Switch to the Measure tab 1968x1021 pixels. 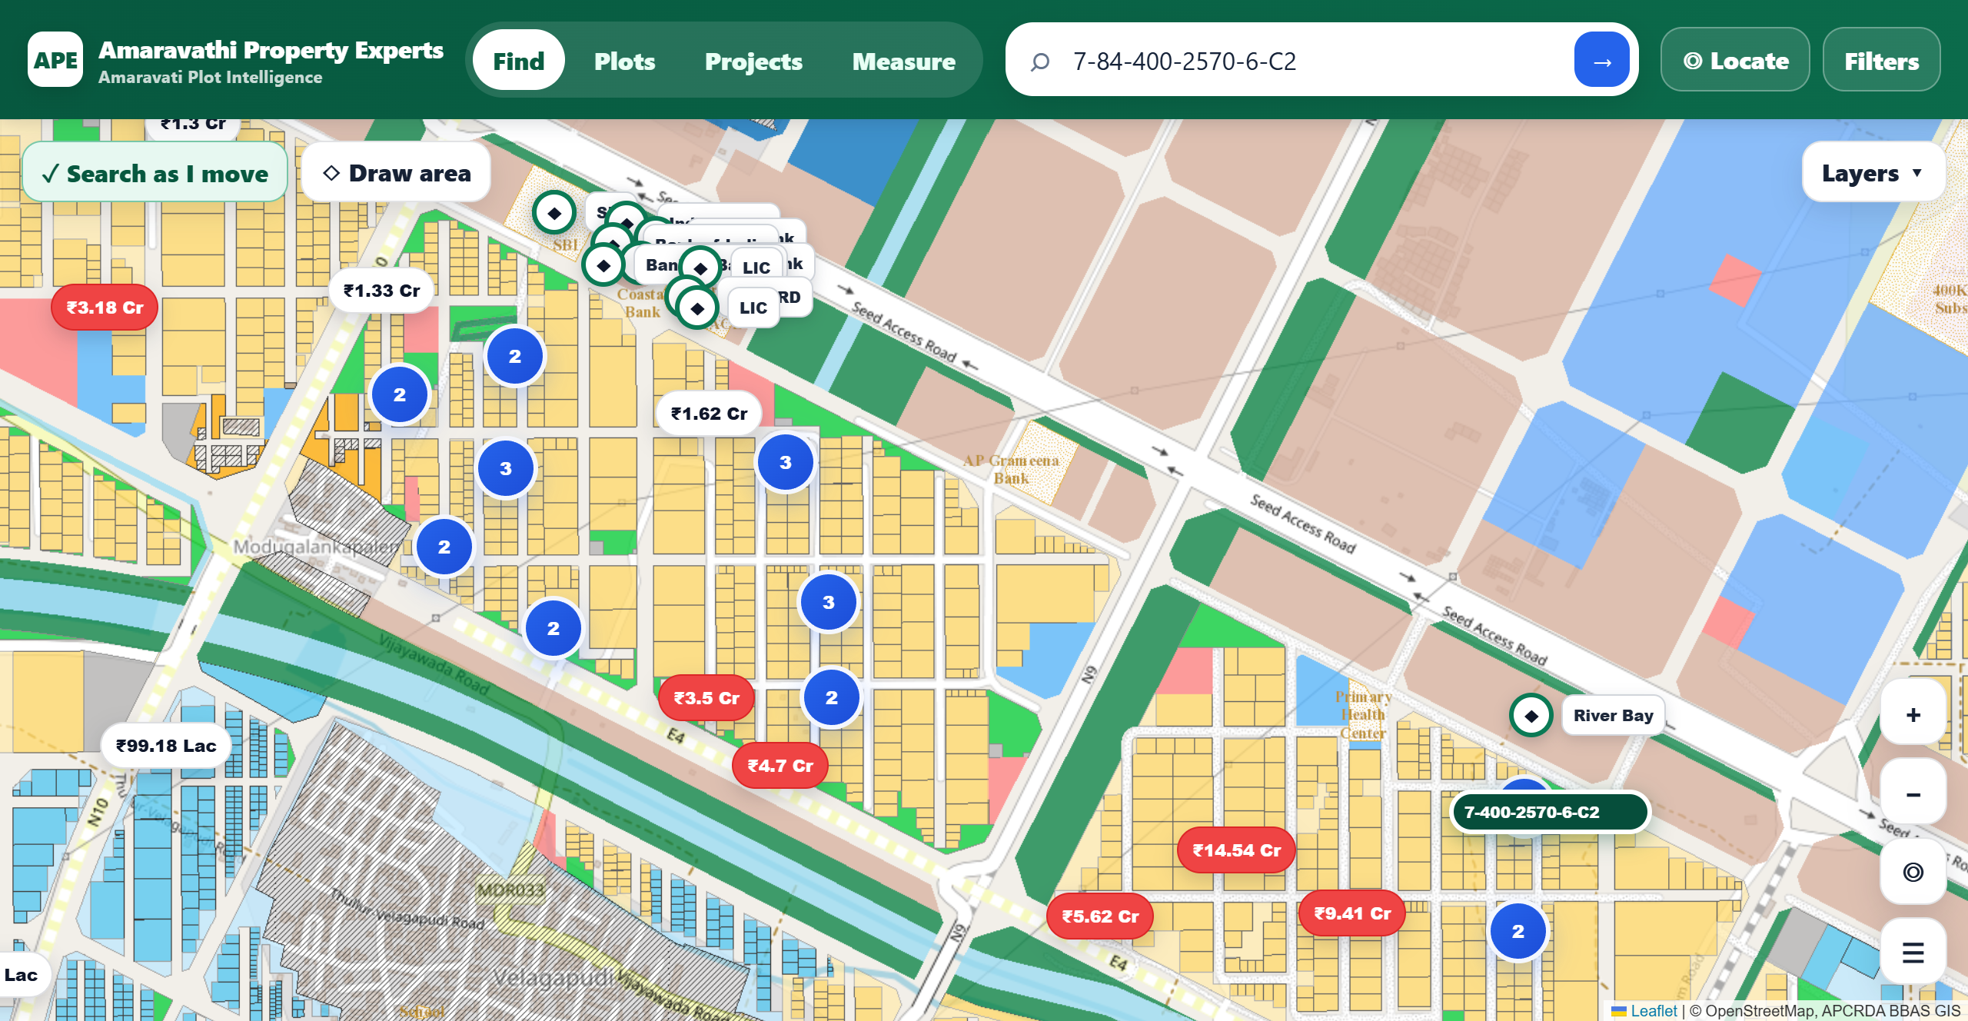904,61
